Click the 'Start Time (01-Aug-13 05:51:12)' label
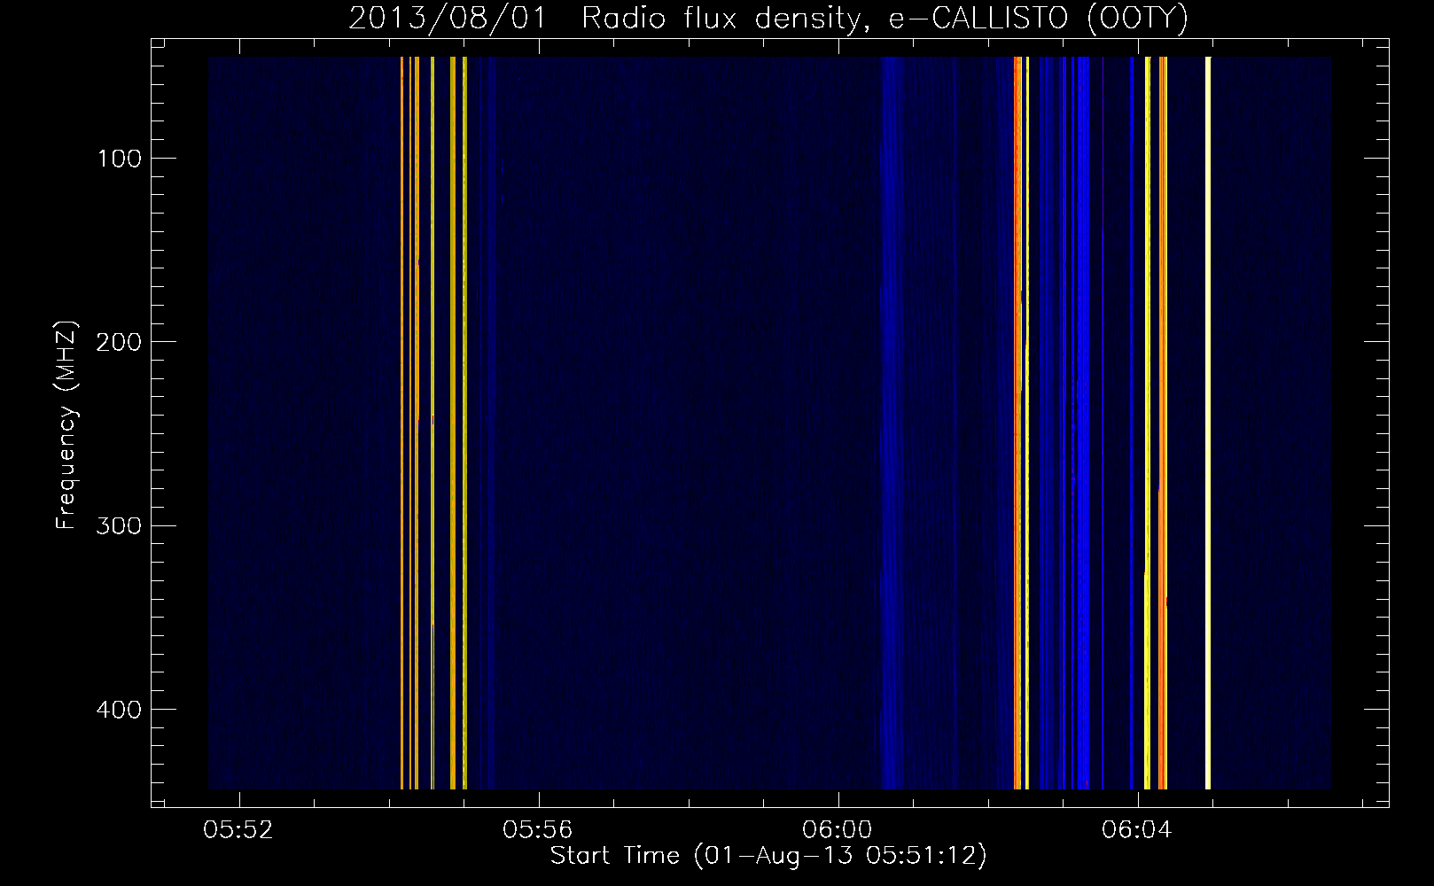Image resolution: width=1434 pixels, height=886 pixels. 768,856
